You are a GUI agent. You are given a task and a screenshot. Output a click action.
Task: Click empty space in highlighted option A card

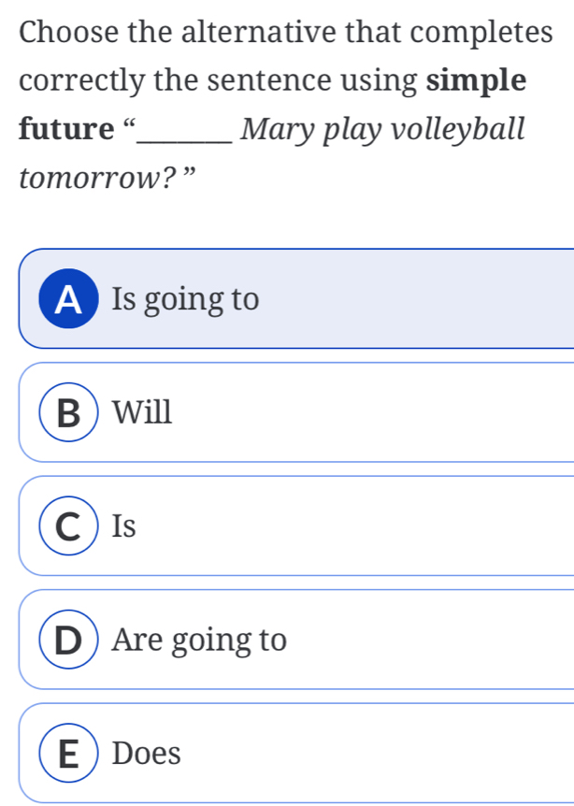coord(421,299)
